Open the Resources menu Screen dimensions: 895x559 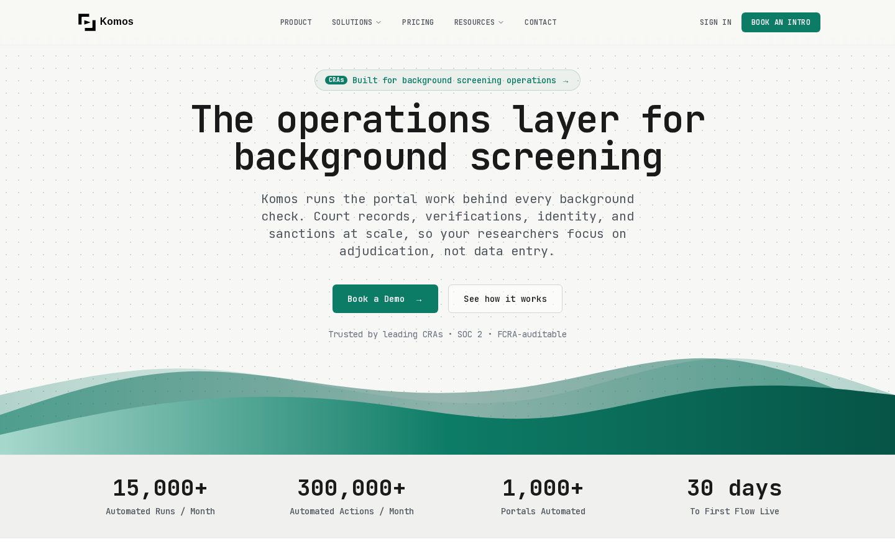click(479, 22)
